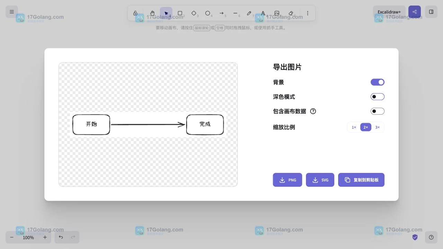Undo the last action
Screen dimensions: 443x249
[61, 237]
